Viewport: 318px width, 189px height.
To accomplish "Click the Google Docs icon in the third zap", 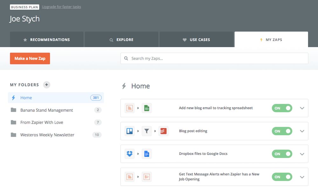I will tap(147, 154).
